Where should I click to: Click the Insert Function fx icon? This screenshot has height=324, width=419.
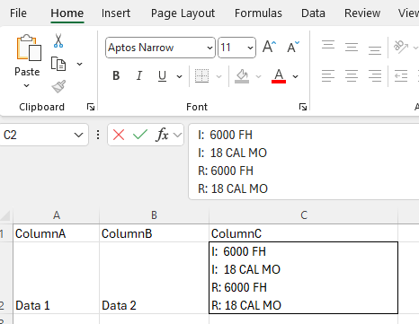coord(162,135)
